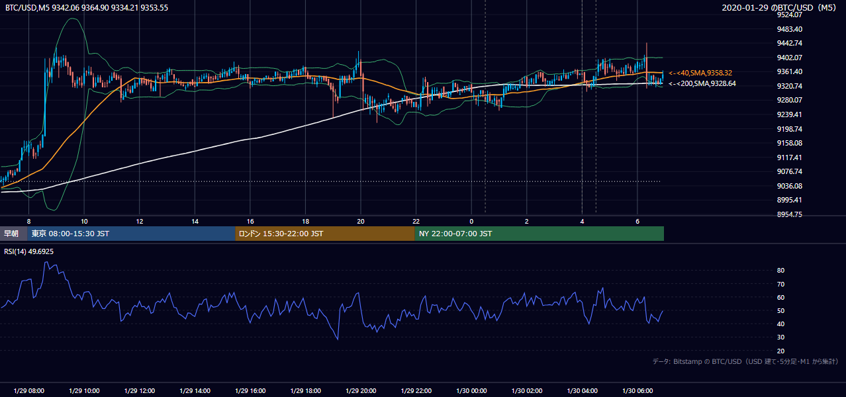Click the RSI(14) 49.6925 indicator label
This screenshot has width=846, height=397.
tap(29, 251)
